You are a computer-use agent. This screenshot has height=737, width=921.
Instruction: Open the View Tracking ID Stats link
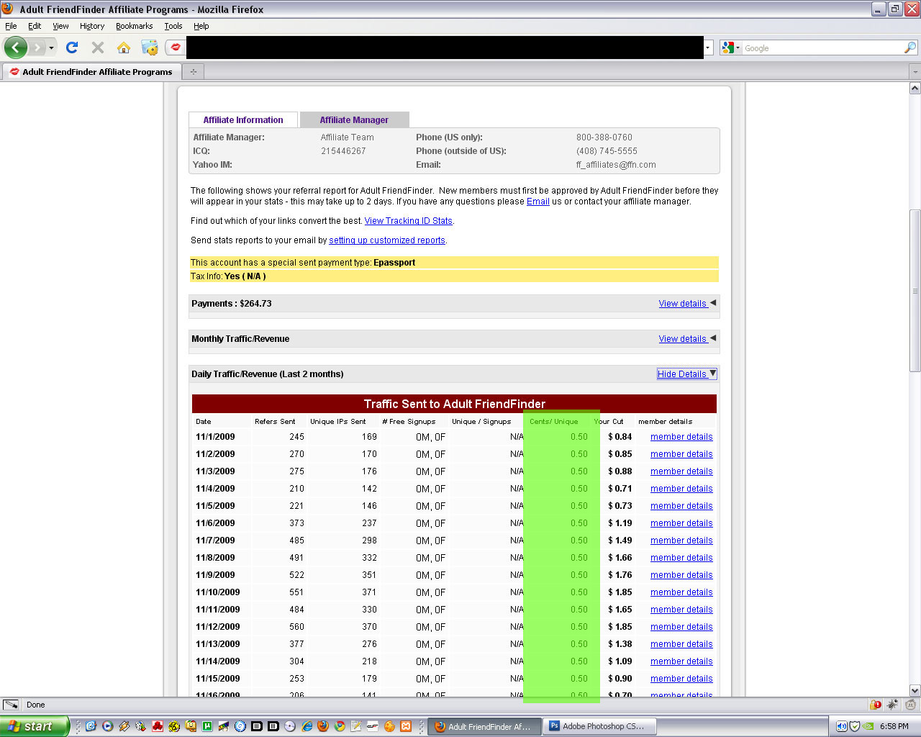tap(409, 221)
